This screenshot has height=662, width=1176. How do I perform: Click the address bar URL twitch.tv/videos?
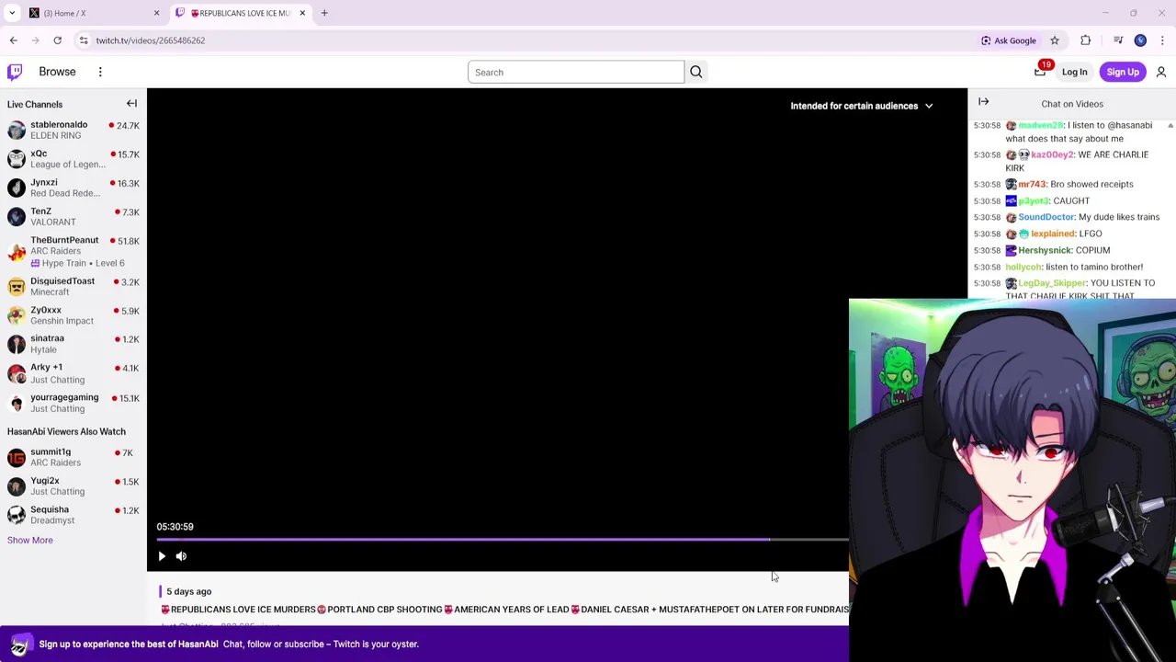click(x=151, y=40)
